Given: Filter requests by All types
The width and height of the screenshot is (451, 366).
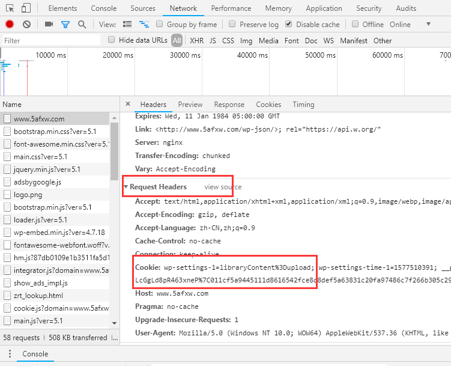Looking at the screenshot, I should tap(177, 41).
